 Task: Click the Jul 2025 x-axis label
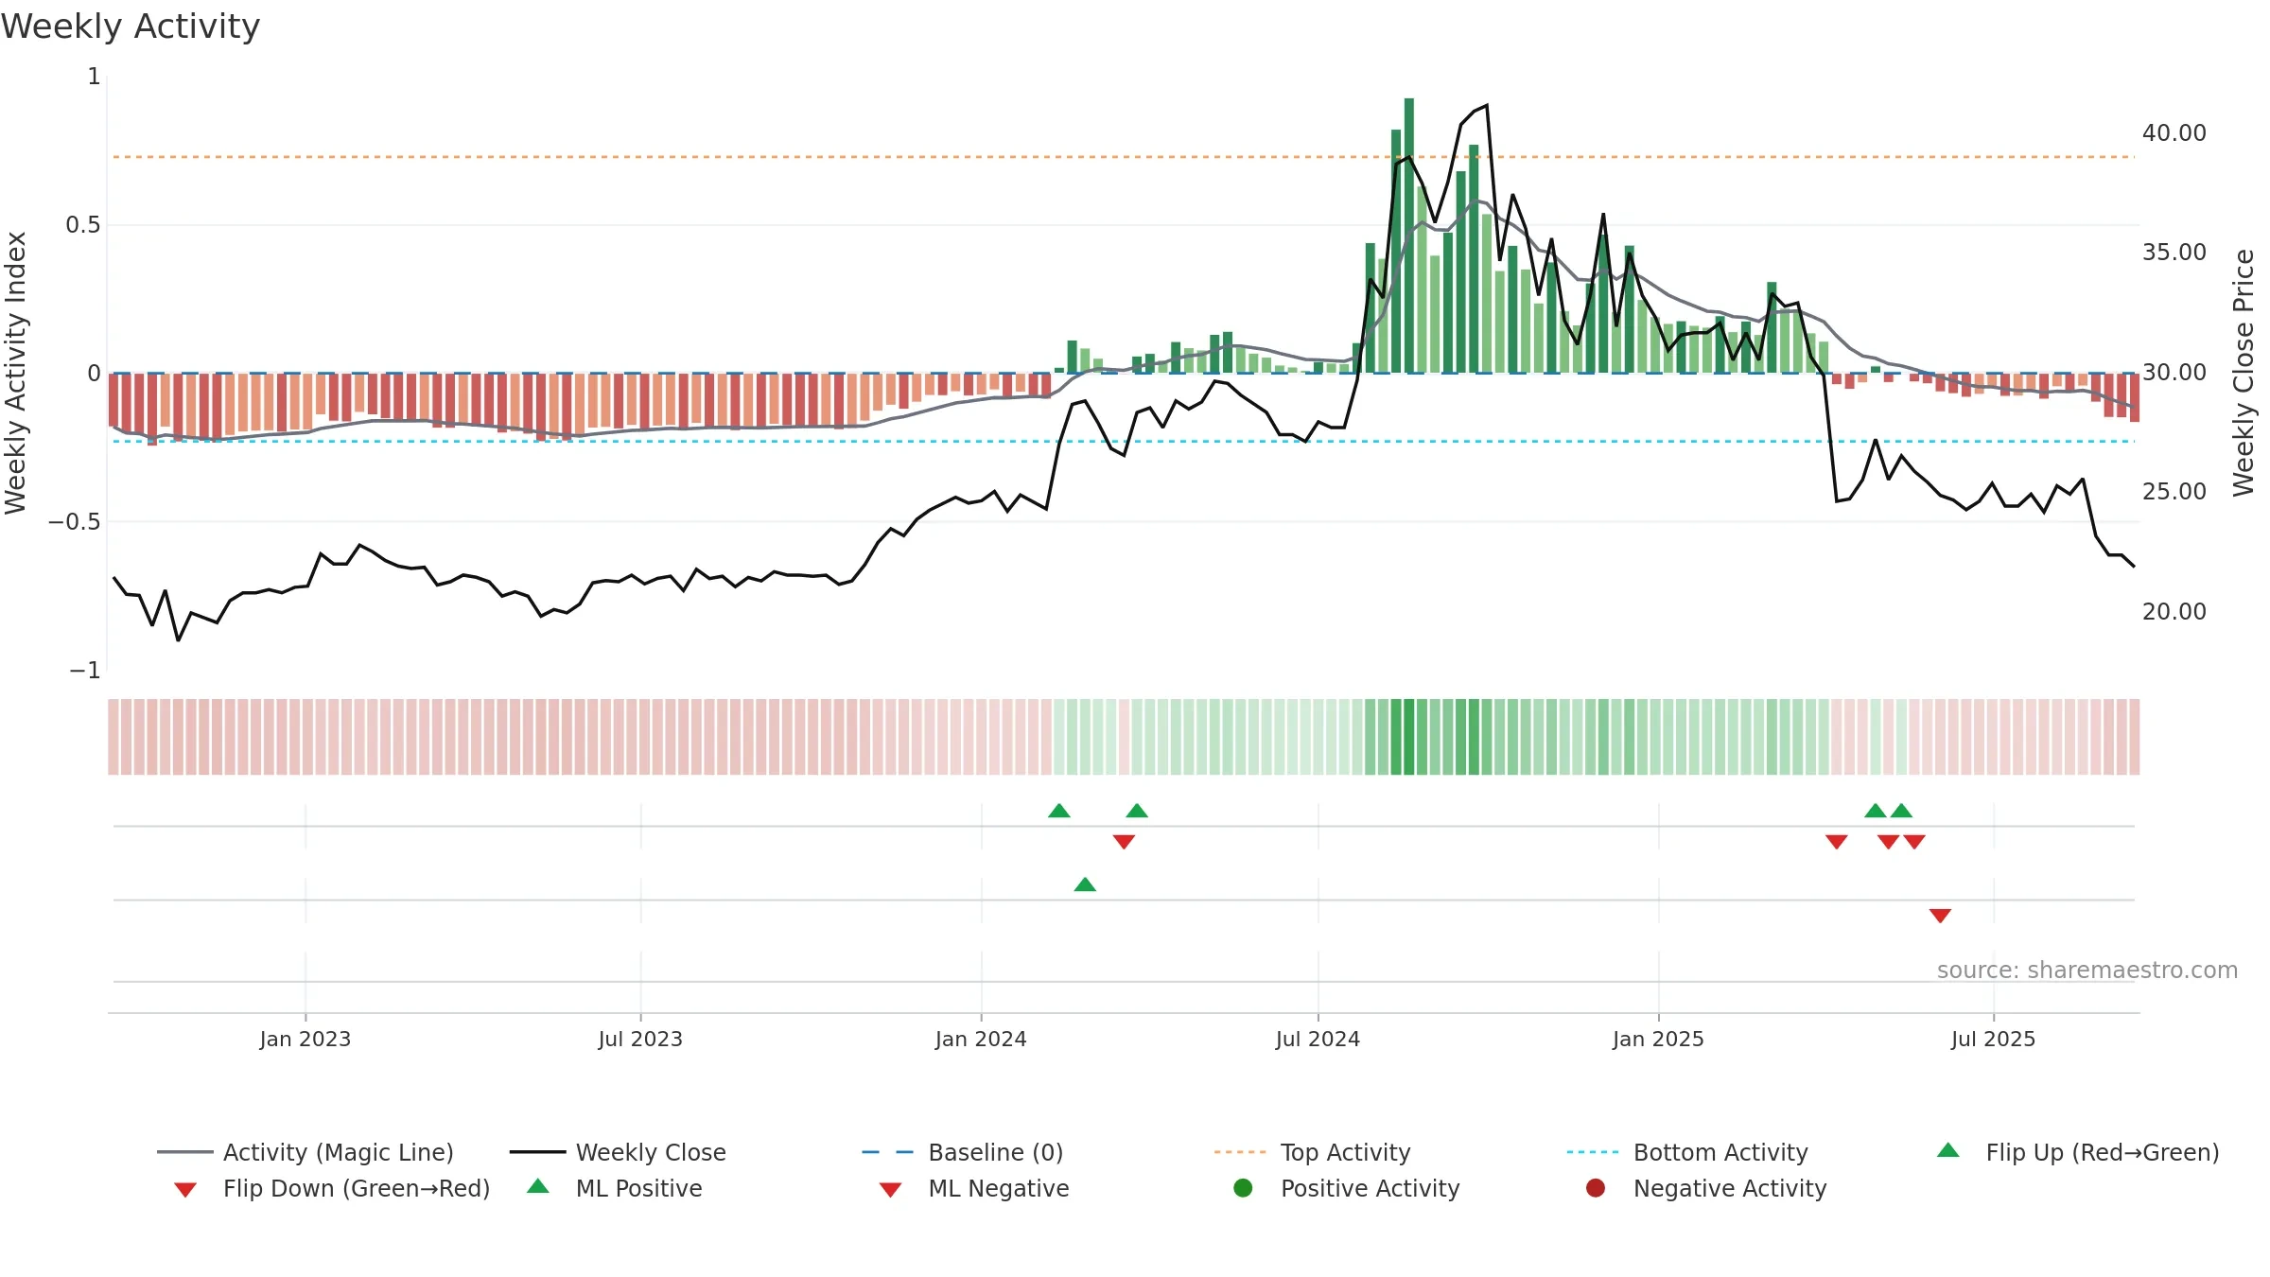[x=1993, y=1039]
